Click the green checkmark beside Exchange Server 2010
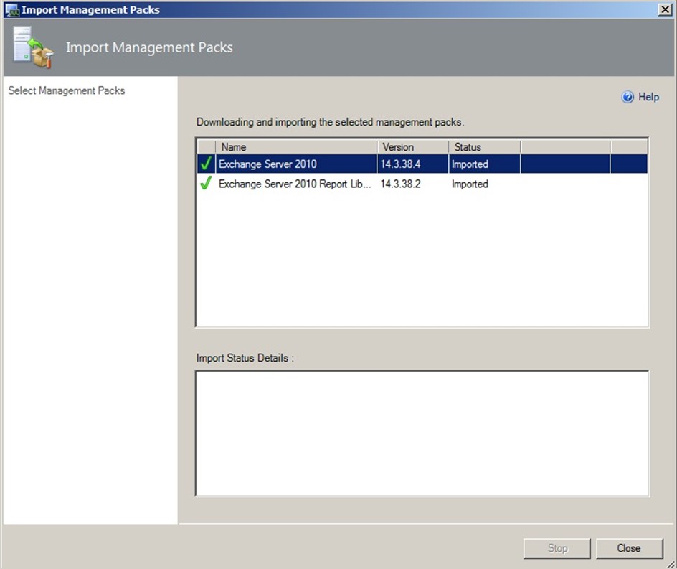Image resolution: width=677 pixels, height=569 pixels. (206, 164)
